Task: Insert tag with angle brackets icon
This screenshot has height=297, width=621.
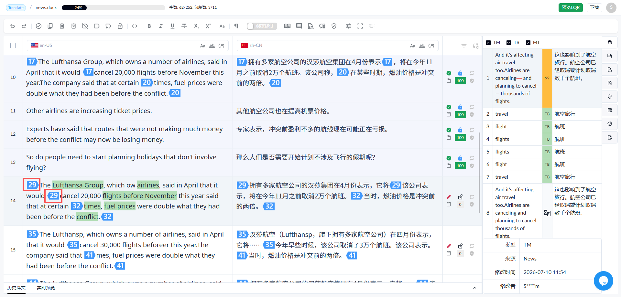Action: click(135, 26)
